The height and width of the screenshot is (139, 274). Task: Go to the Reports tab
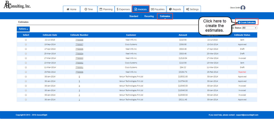point(175,9)
